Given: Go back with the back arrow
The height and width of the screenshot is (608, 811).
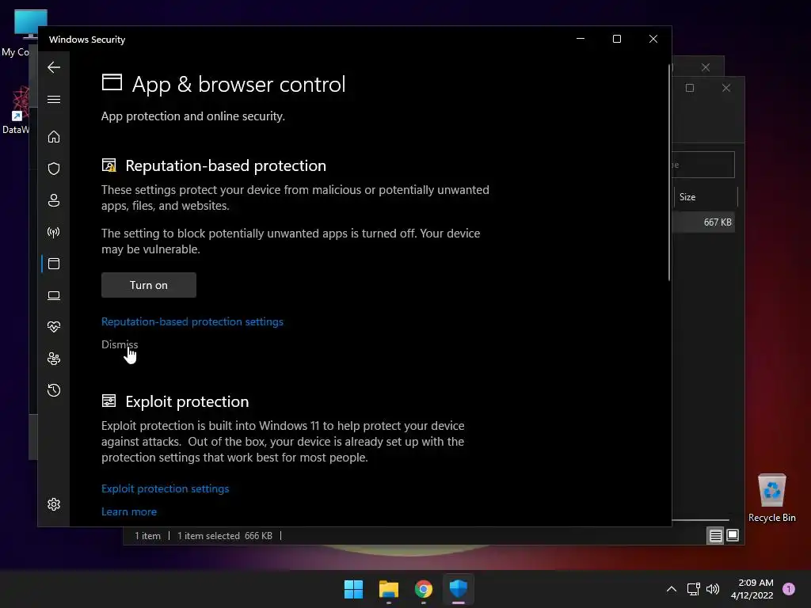Looking at the screenshot, I should point(54,67).
